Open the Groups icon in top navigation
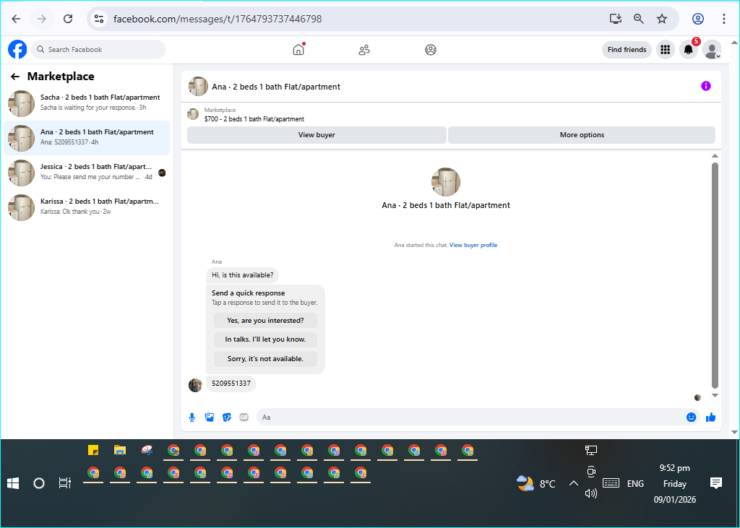 (x=431, y=50)
